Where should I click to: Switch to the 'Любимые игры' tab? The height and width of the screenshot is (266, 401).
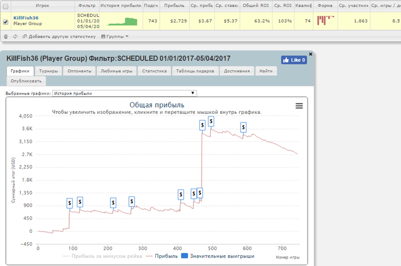coord(116,71)
